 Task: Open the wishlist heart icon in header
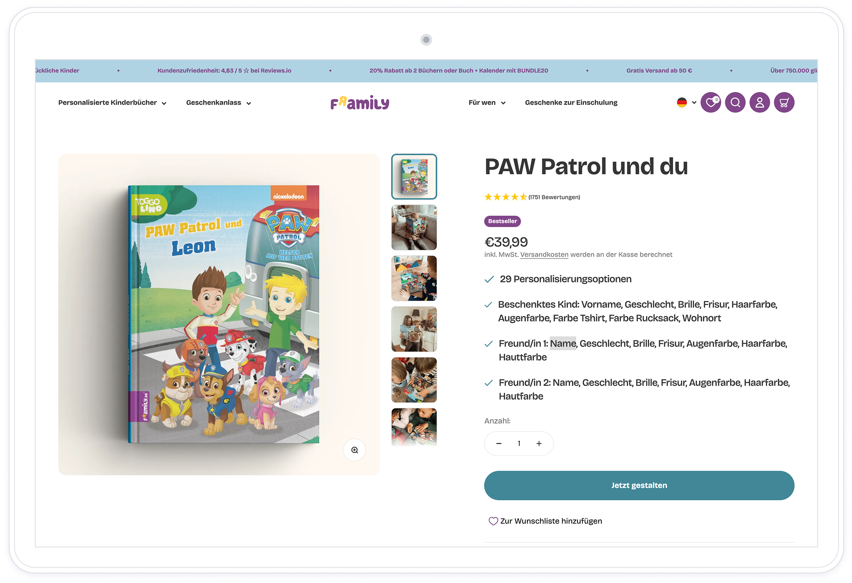[x=711, y=103]
